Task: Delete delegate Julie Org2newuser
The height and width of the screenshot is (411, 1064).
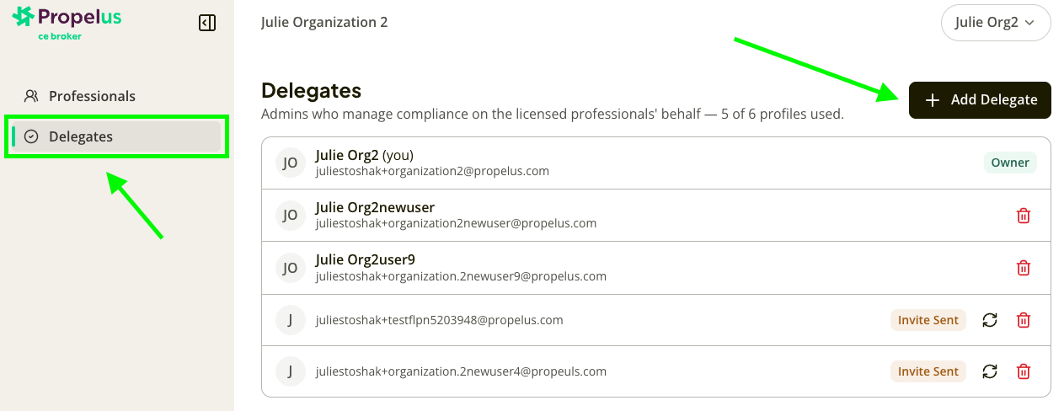Action: point(1024,216)
